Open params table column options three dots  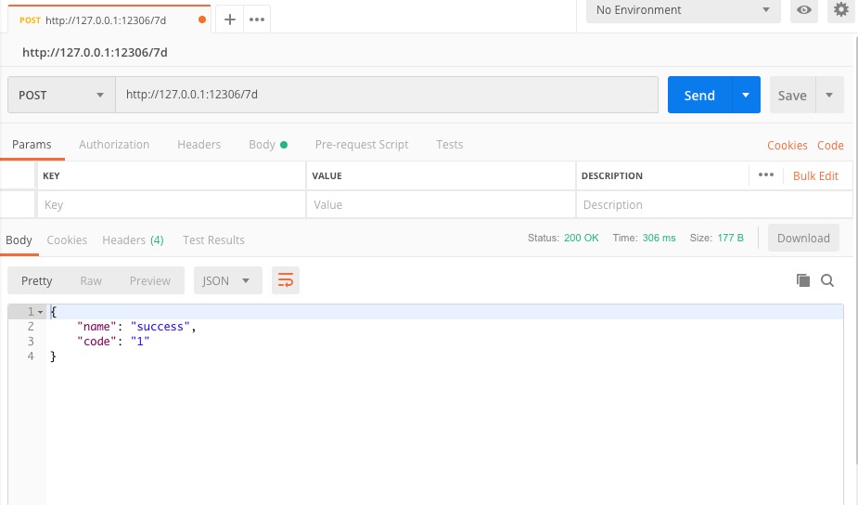point(765,175)
